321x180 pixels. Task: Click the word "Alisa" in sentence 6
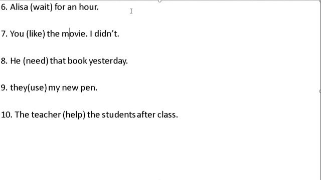coord(19,7)
